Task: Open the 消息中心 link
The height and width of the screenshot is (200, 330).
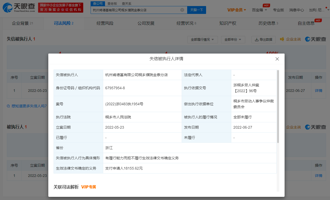Action: coord(297,10)
